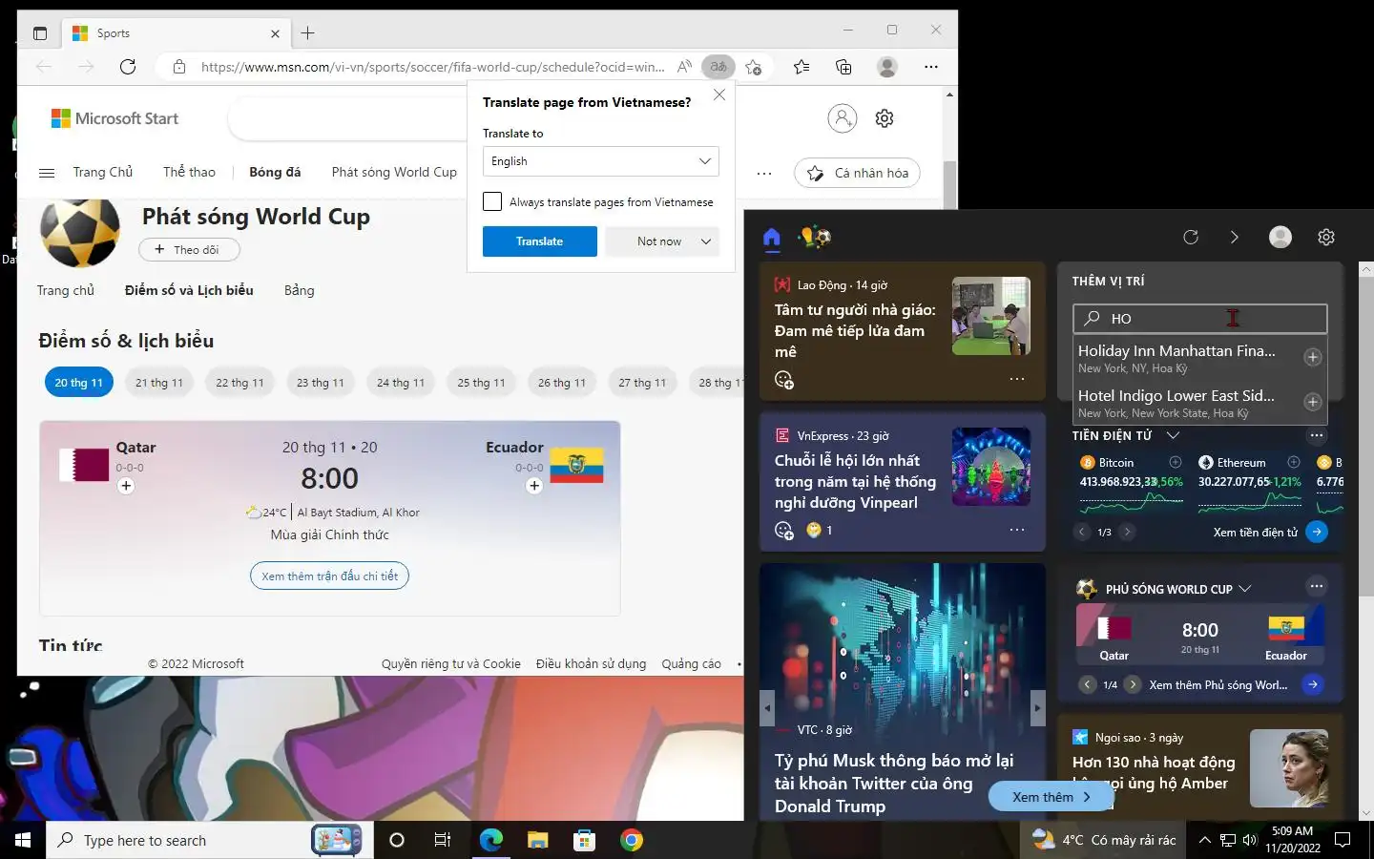The width and height of the screenshot is (1374, 859).
Task: Click the Edge address bar URL
Action: pos(432,67)
